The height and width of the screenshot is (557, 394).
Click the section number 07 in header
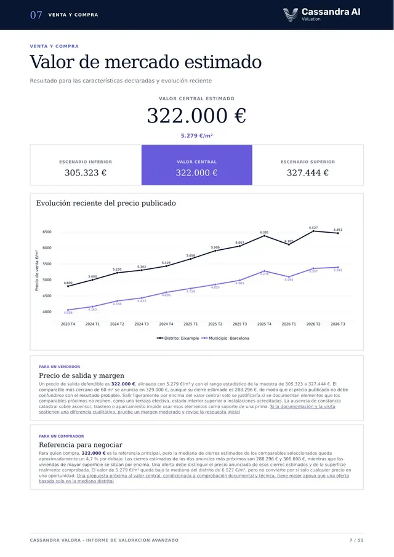[x=36, y=15]
